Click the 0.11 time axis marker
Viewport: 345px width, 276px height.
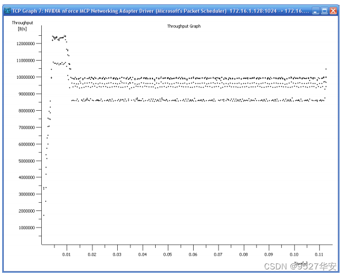[319, 255]
